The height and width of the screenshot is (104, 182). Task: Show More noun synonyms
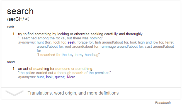[71, 77]
